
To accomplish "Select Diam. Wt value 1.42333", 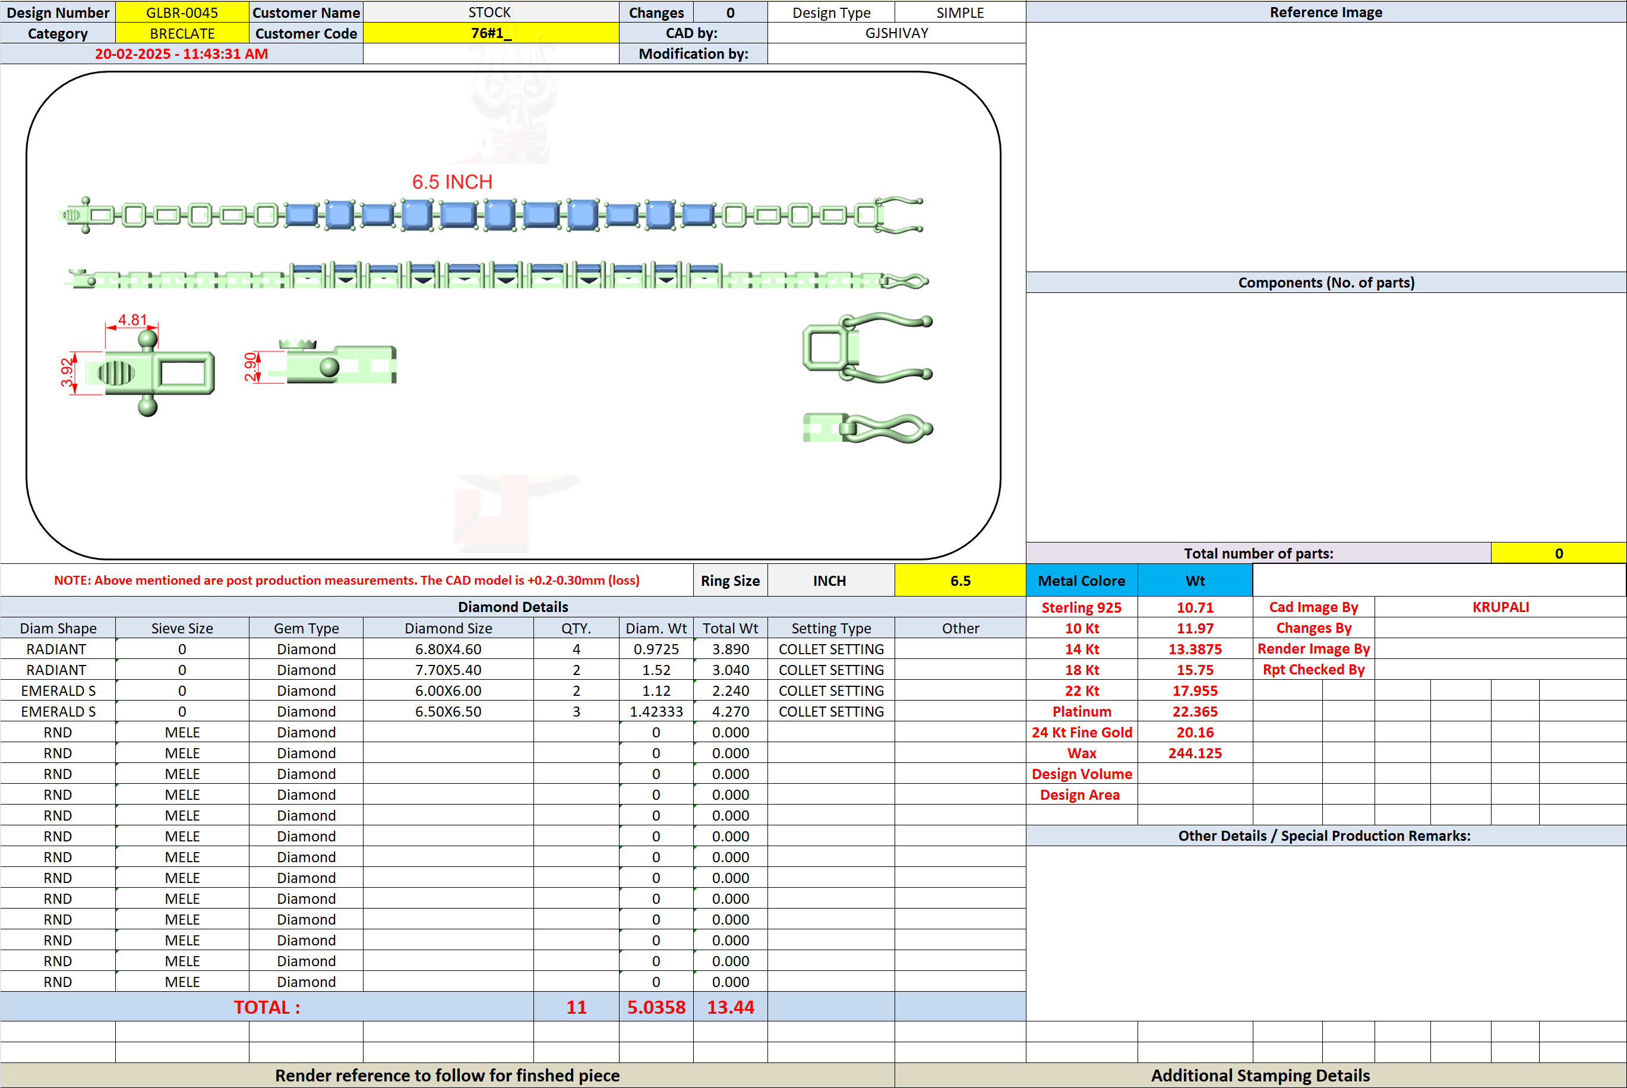I will (x=656, y=711).
